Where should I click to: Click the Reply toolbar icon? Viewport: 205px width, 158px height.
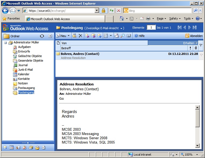[x=87, y=36]
